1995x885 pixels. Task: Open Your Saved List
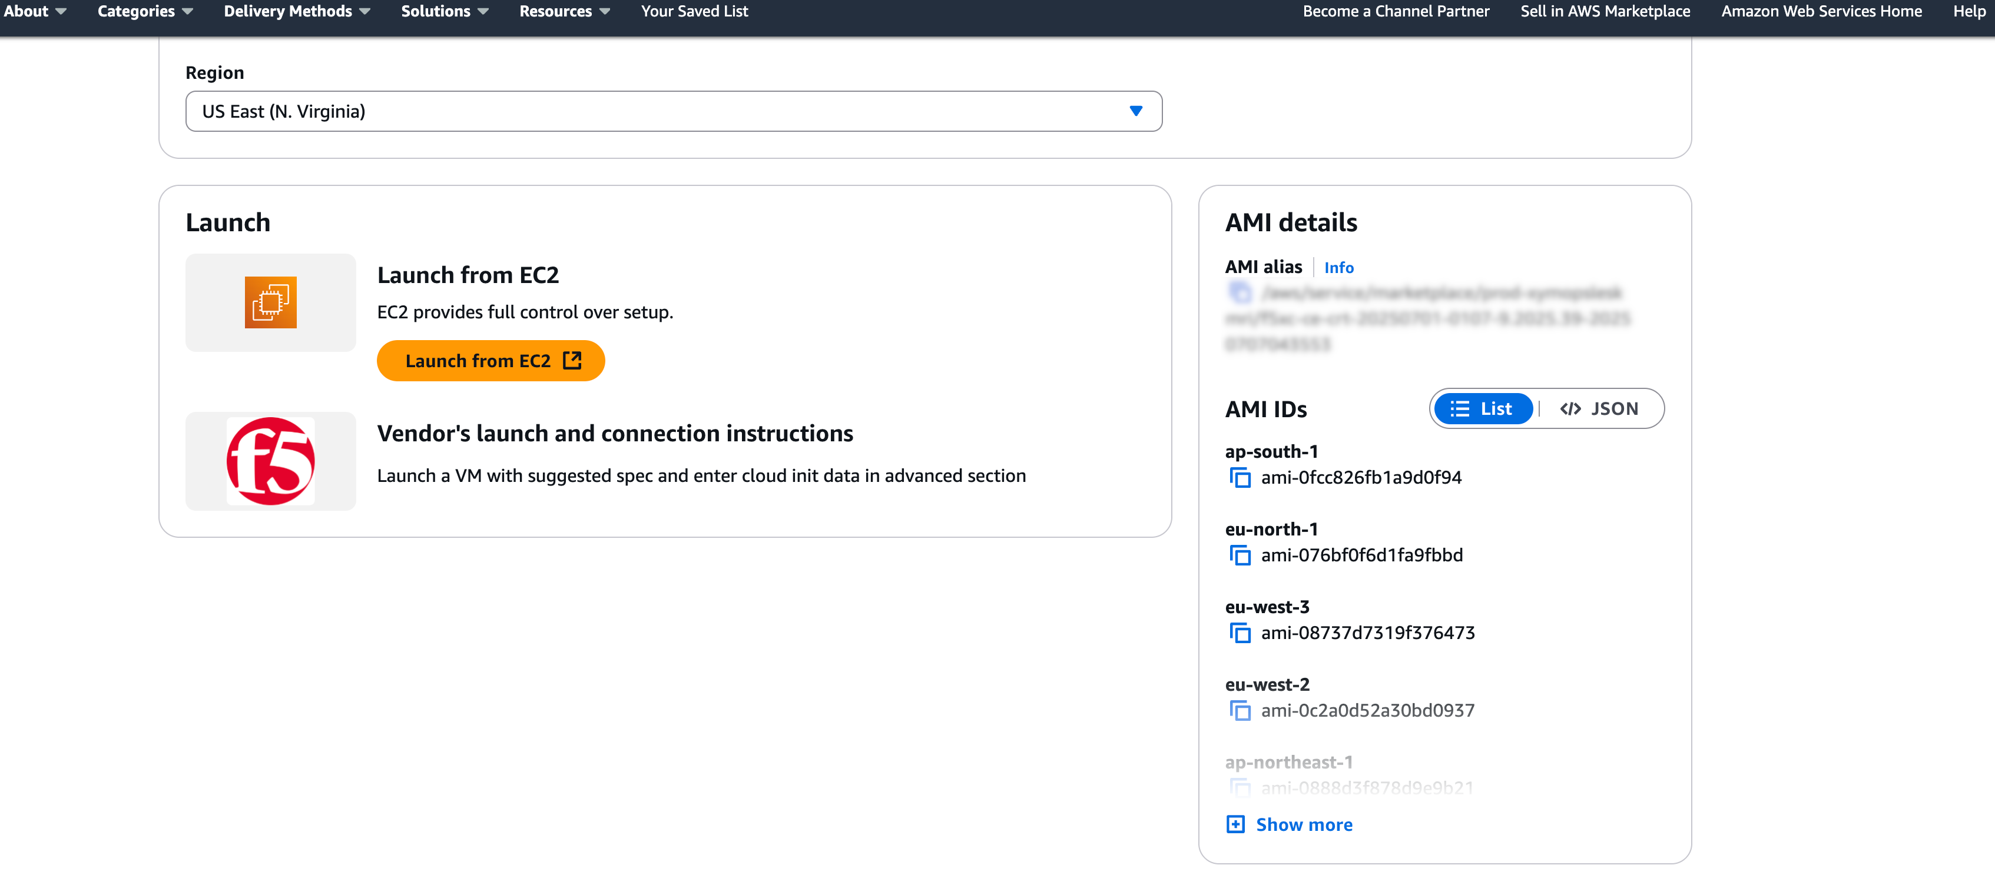coord(694,11)
